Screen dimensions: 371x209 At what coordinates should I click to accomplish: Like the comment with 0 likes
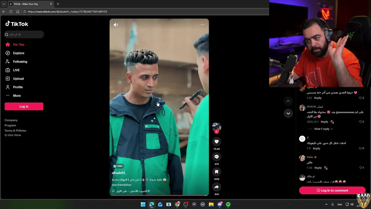click(x=361, y=149)
